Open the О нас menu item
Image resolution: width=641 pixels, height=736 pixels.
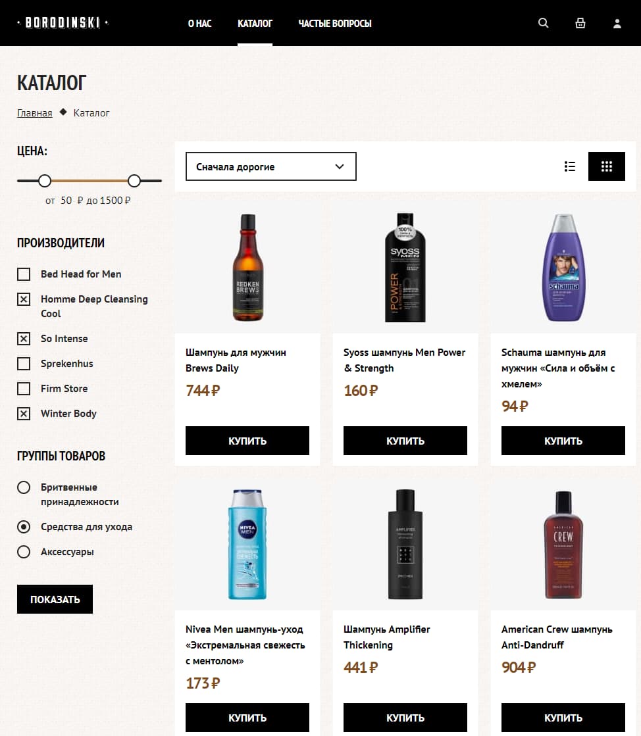click(199, 23)
